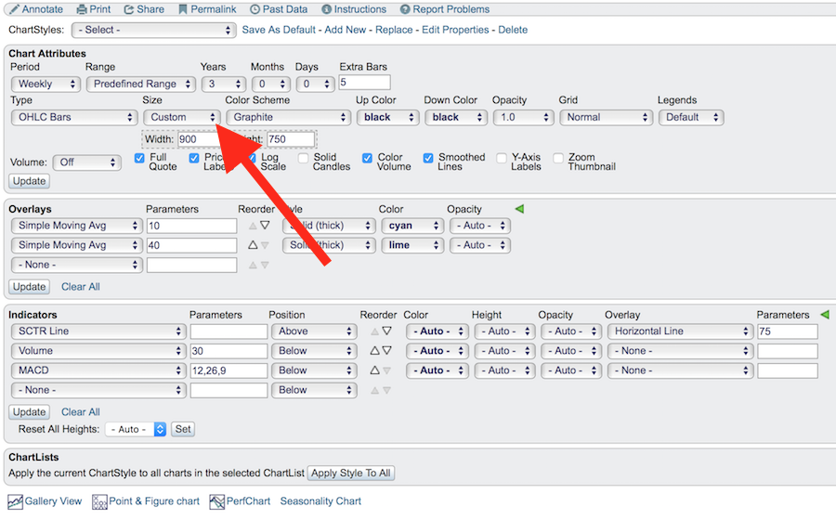The image size is (836, 520).
Task: Click the Annotate pencil icon
Action: coord(13,9)
